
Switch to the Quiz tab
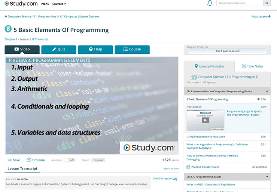click(x=59, y=50)
